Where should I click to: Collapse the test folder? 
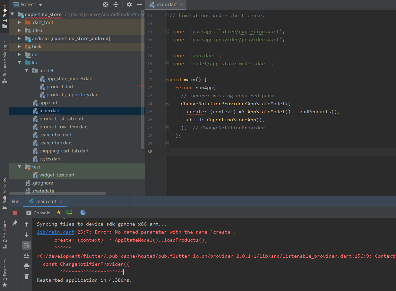click(x=19, y=167)
